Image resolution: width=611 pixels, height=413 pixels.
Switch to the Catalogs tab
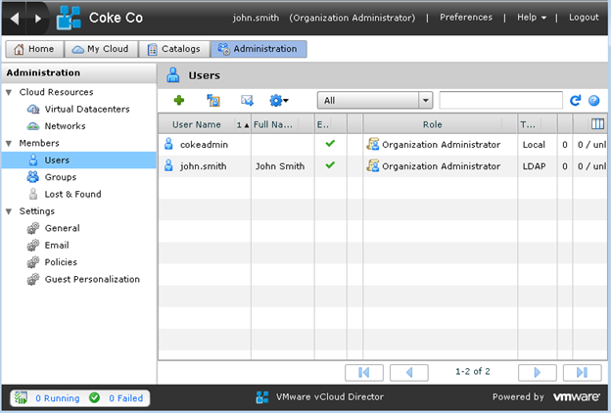pyautogui.click(x=173, y=49)
